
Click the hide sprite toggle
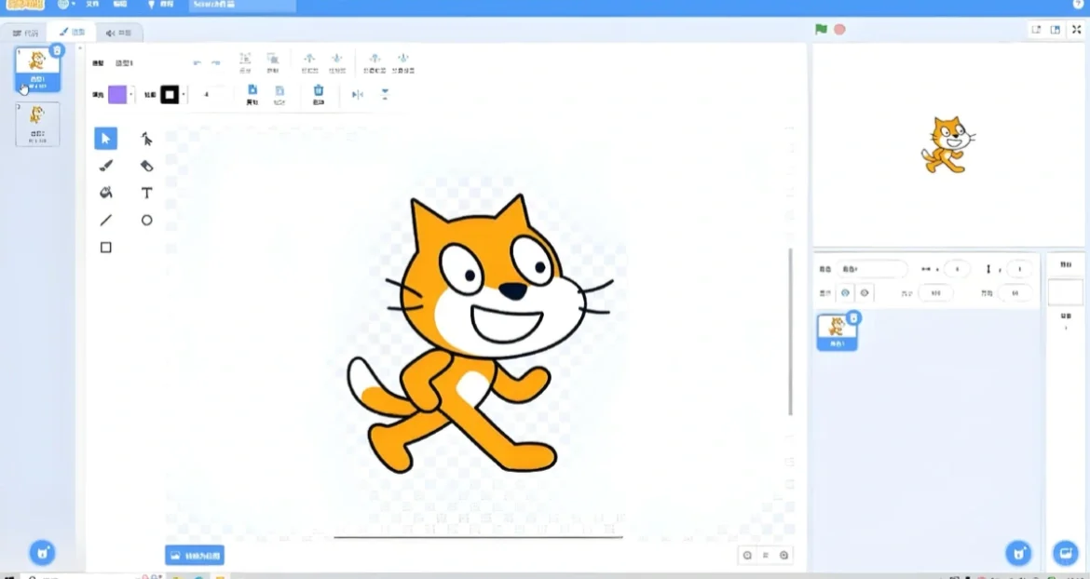pyautogui.click(x=865, y=292)
